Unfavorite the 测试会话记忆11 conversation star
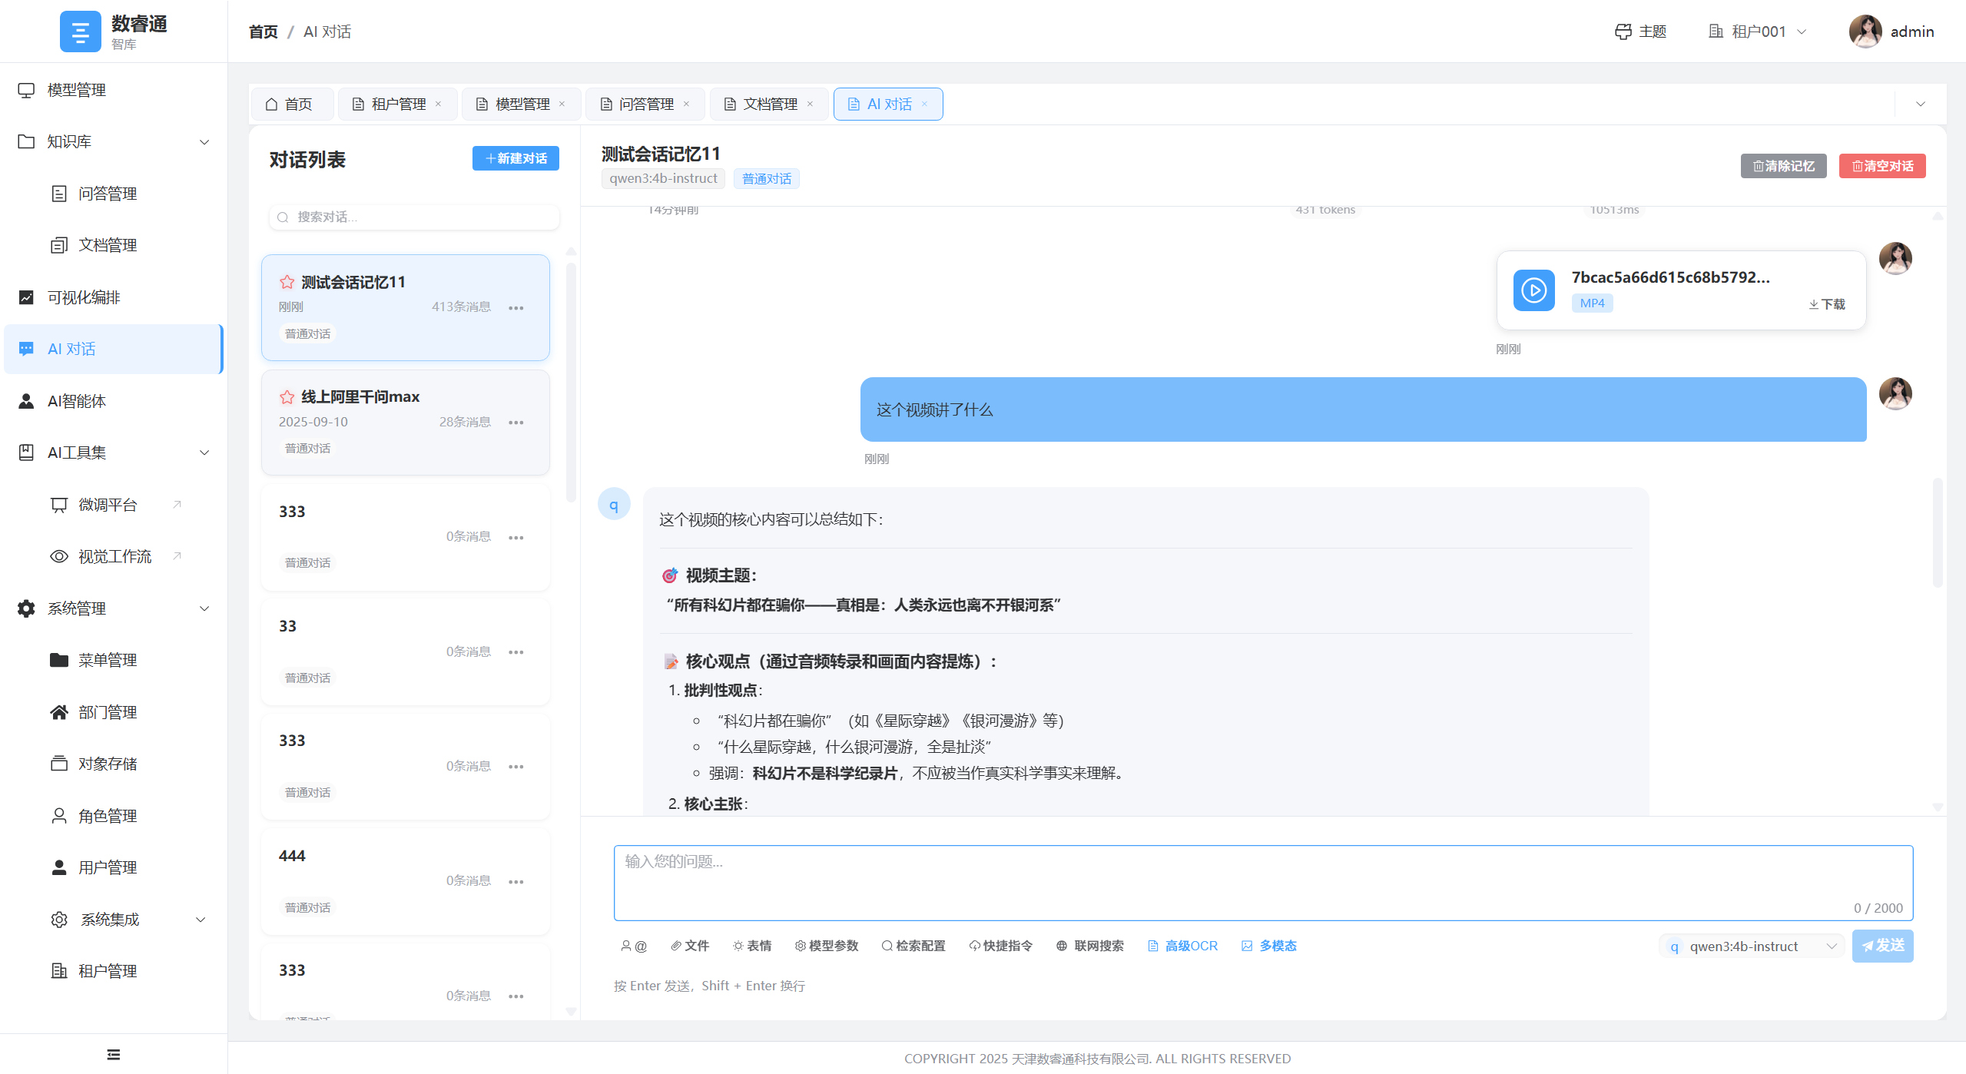1966x1074 pixels. click(x=286, y=281)
